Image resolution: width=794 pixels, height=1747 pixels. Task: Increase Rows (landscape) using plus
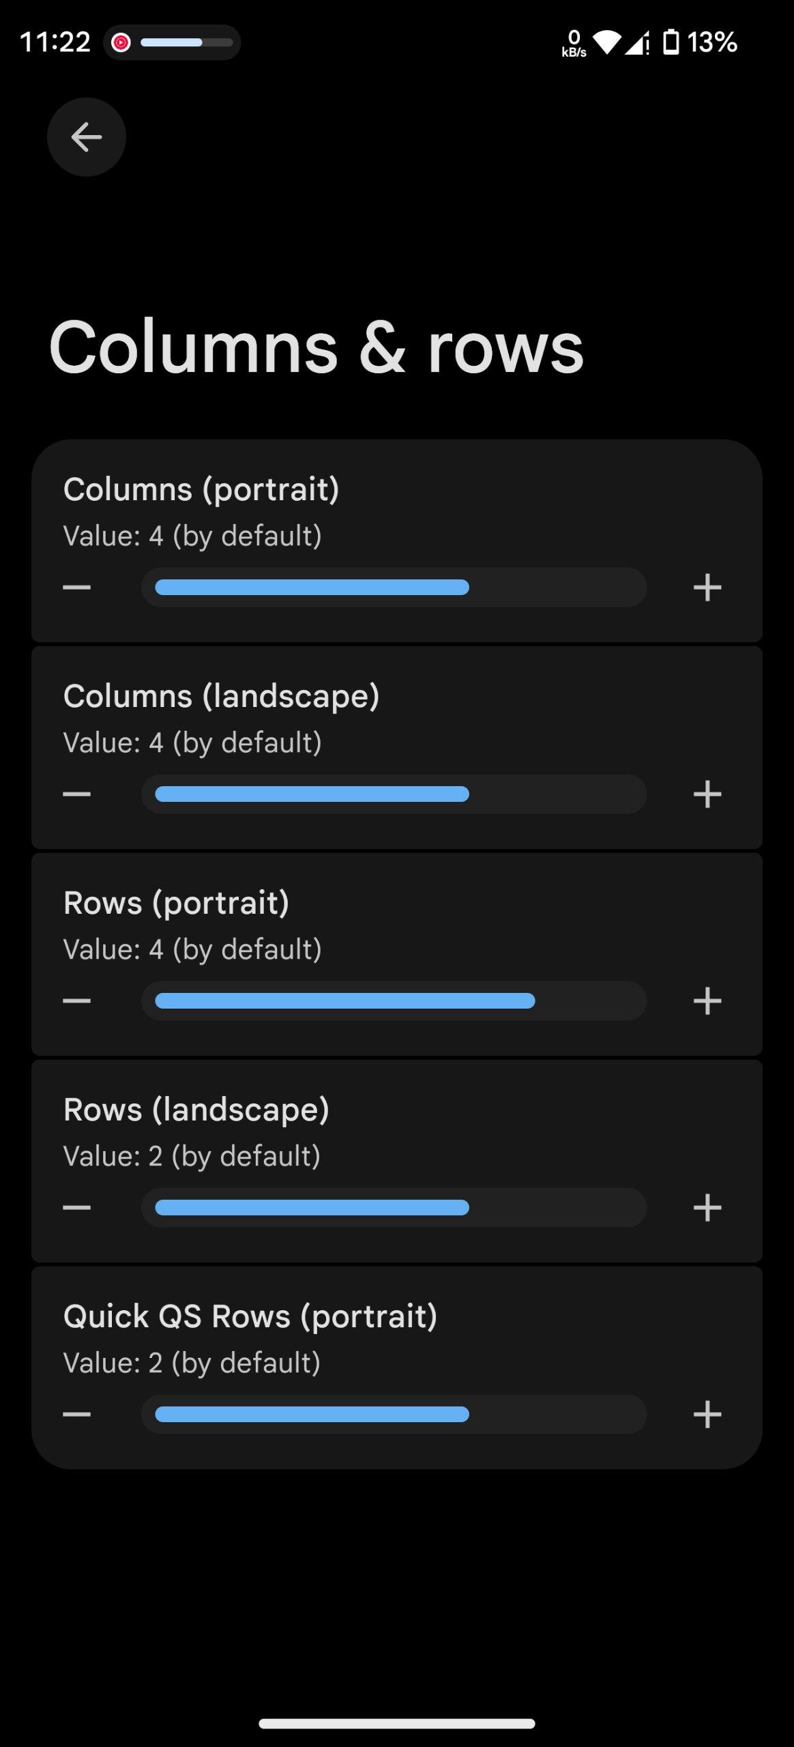(x=707, y=1208)
